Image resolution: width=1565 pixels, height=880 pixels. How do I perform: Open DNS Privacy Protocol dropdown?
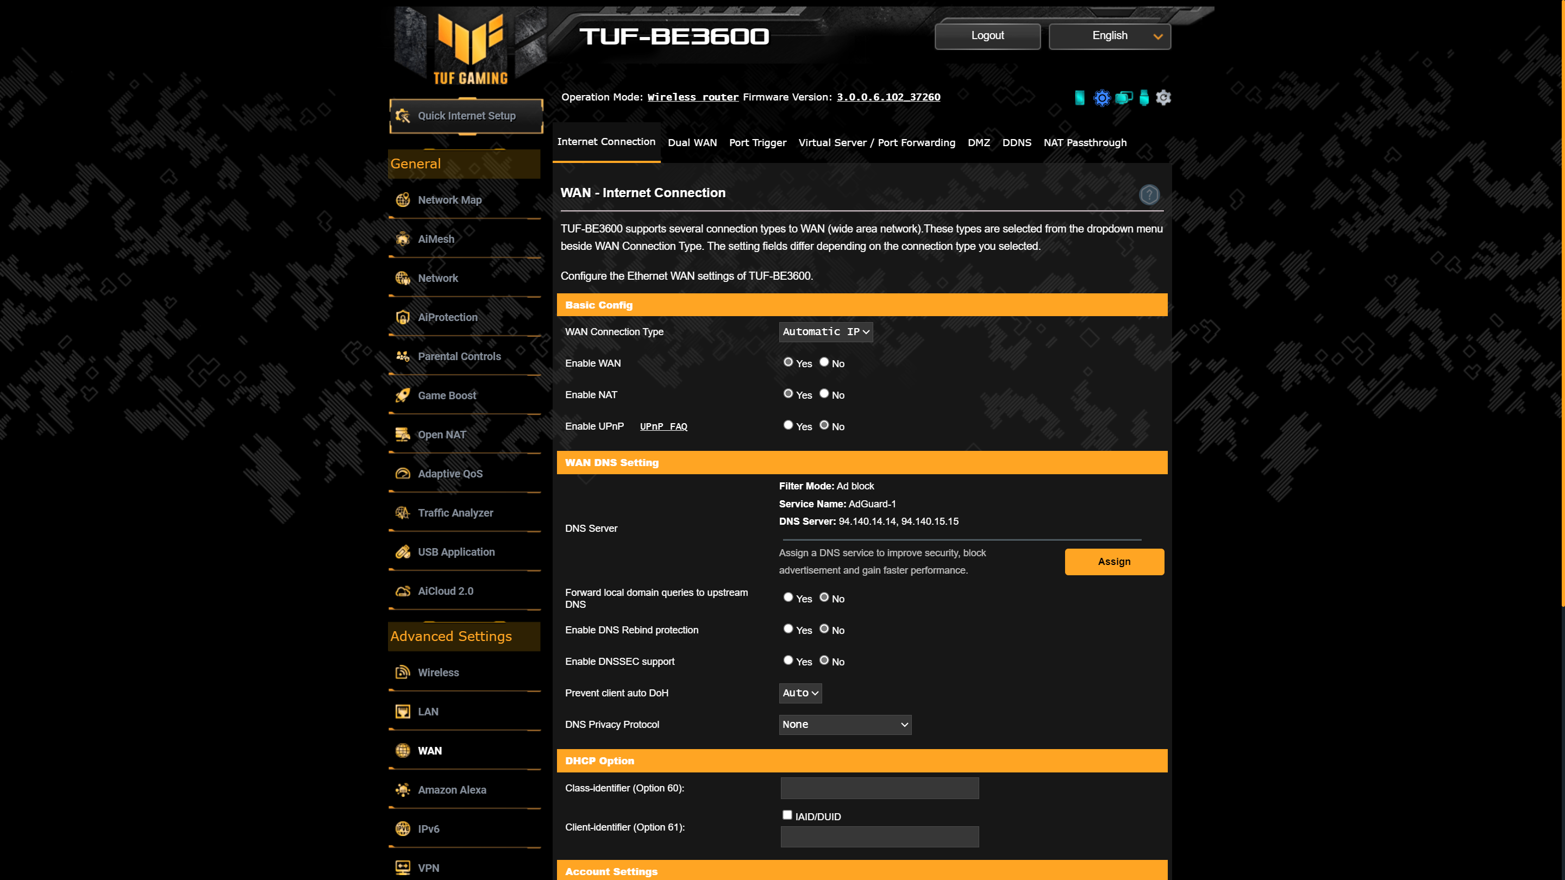845,724
